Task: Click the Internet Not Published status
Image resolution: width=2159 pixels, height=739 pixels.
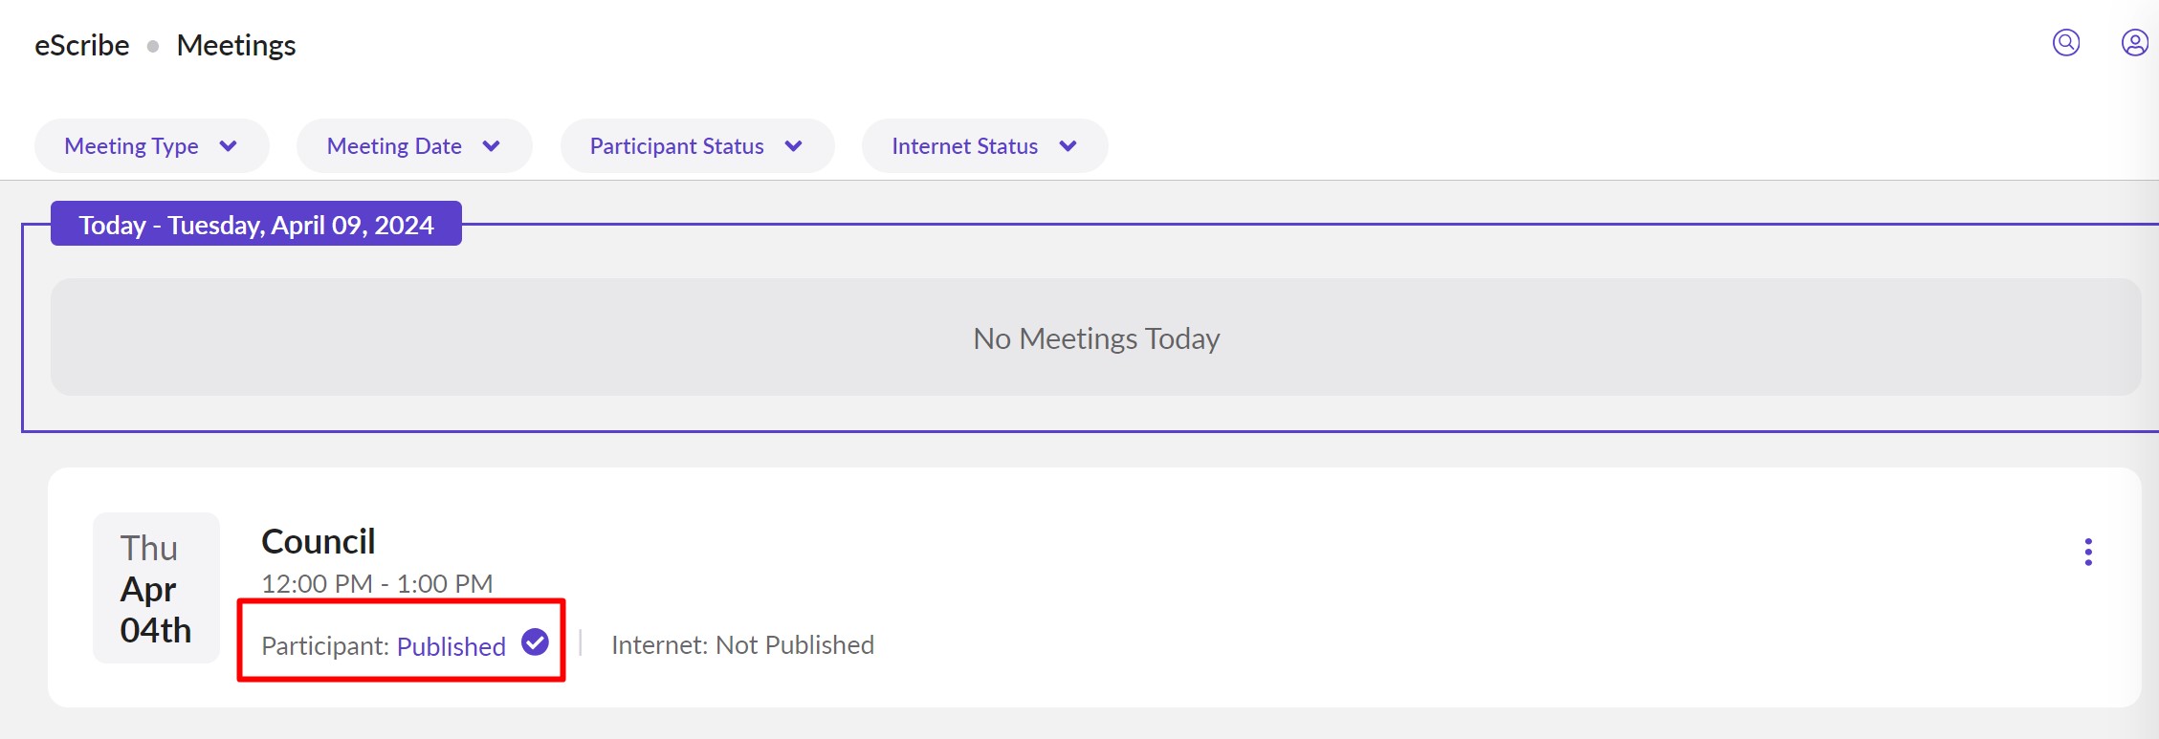Action: (742, 645)
